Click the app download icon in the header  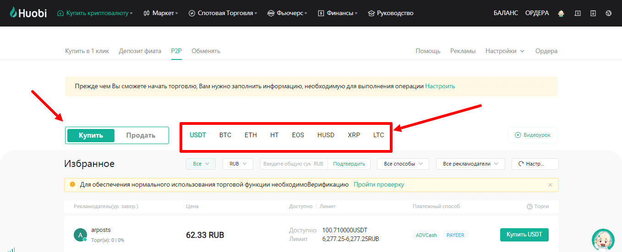coord(593,13)
